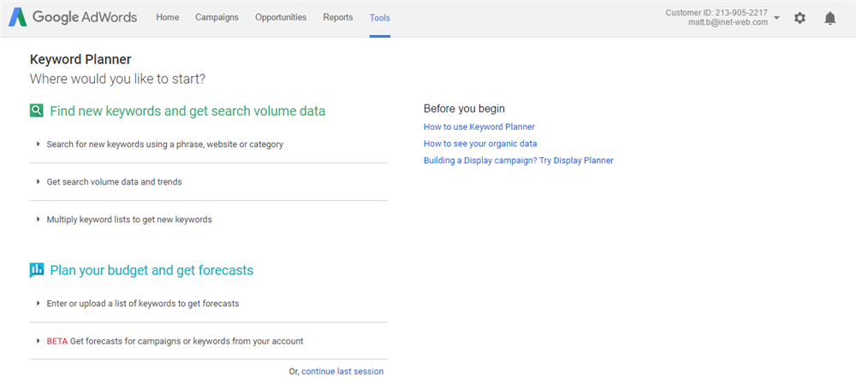Expand arrow for multiply keyword lists

[x=39, y=220]
